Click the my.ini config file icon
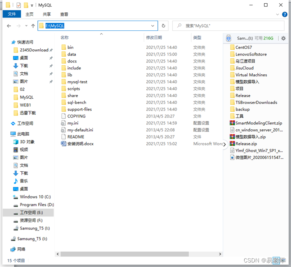The image size is (291, 267). coord(63,123)
